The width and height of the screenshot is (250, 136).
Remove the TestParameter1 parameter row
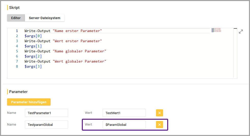(x=159, y=113)
